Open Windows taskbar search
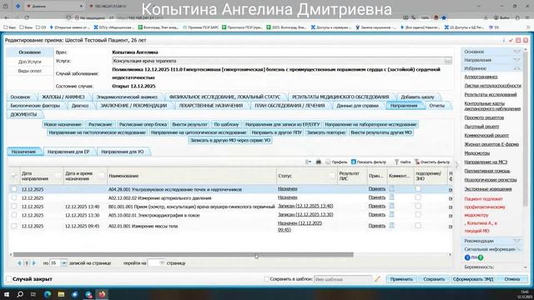 tap(20, 294)
